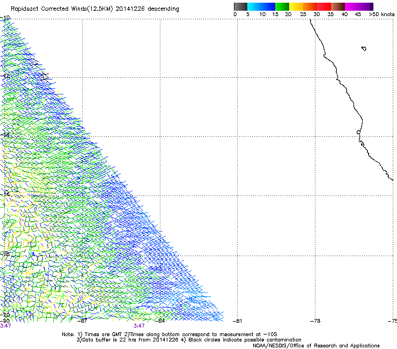This screenshot has height=349, width=397.
Task: Click the latitude label '-18'
Action: pos(5,254)
